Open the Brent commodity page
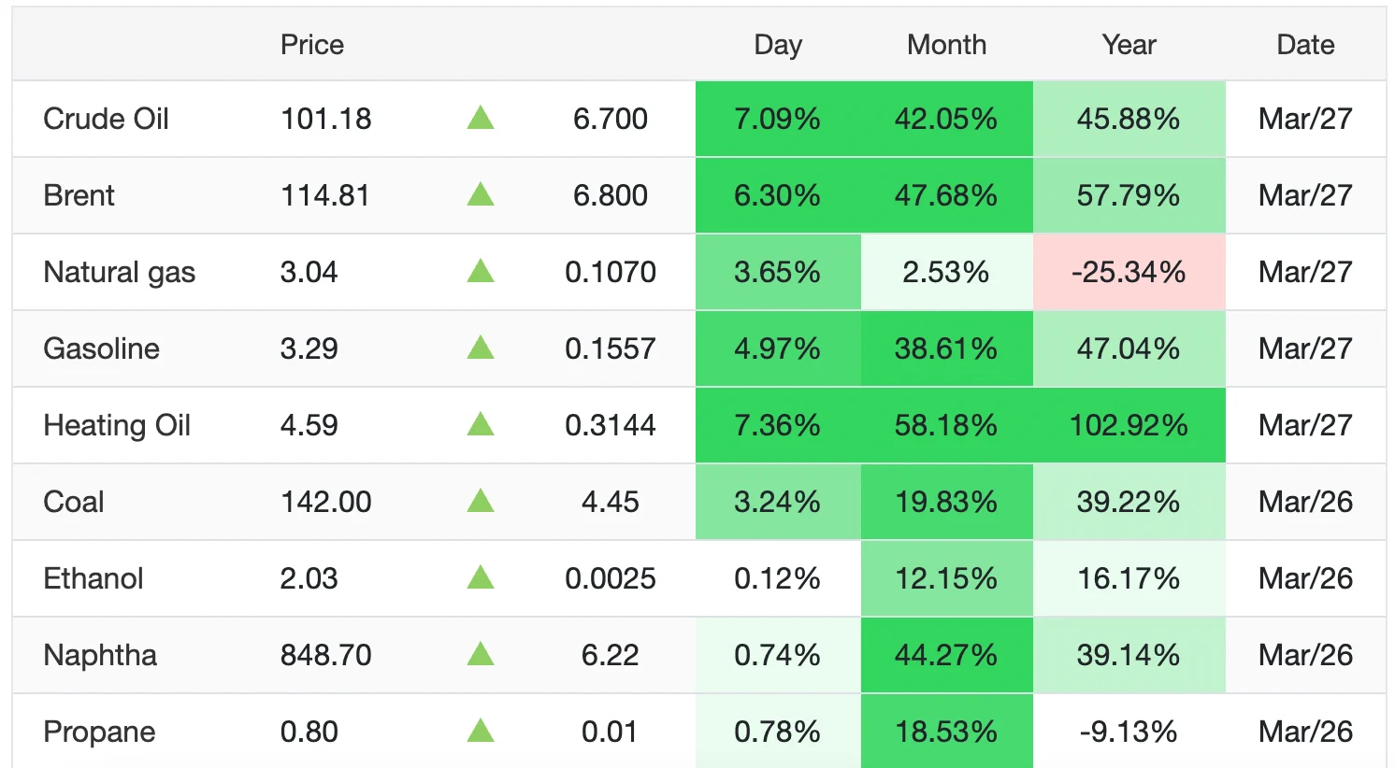 pyautogui.click(x=79, y=195)
